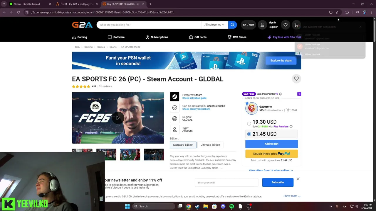Click the info icon next to Earn Plus Points
The width and height of the screenshot is (376, 211).
(281, 94)
